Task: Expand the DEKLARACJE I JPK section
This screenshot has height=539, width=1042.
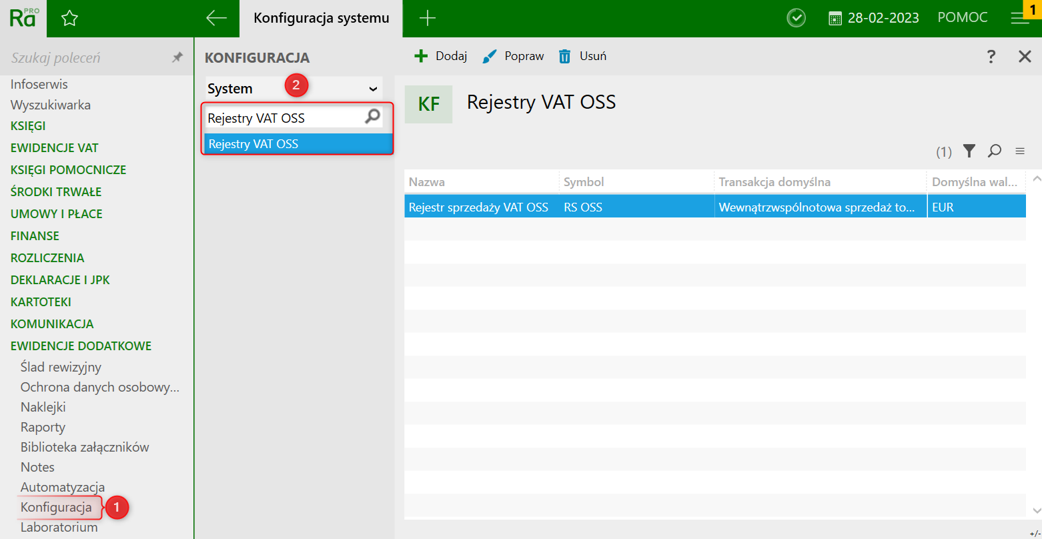Action: [x=61, y=280]
